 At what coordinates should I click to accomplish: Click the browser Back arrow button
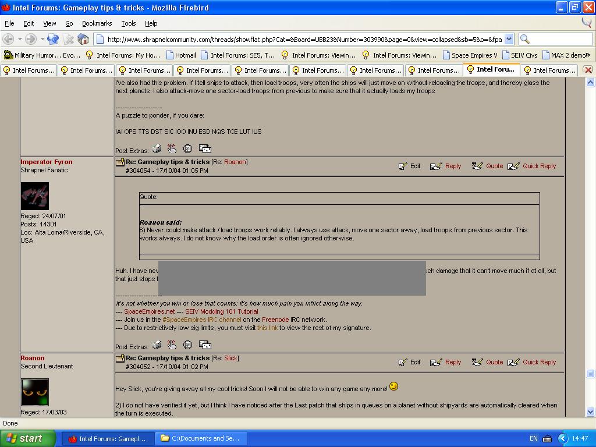[9, 39]
